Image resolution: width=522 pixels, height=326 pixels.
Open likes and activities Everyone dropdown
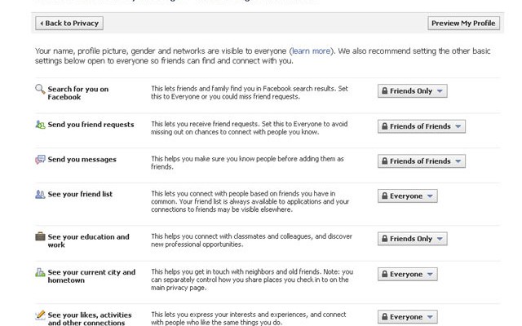tap(407, 317)
